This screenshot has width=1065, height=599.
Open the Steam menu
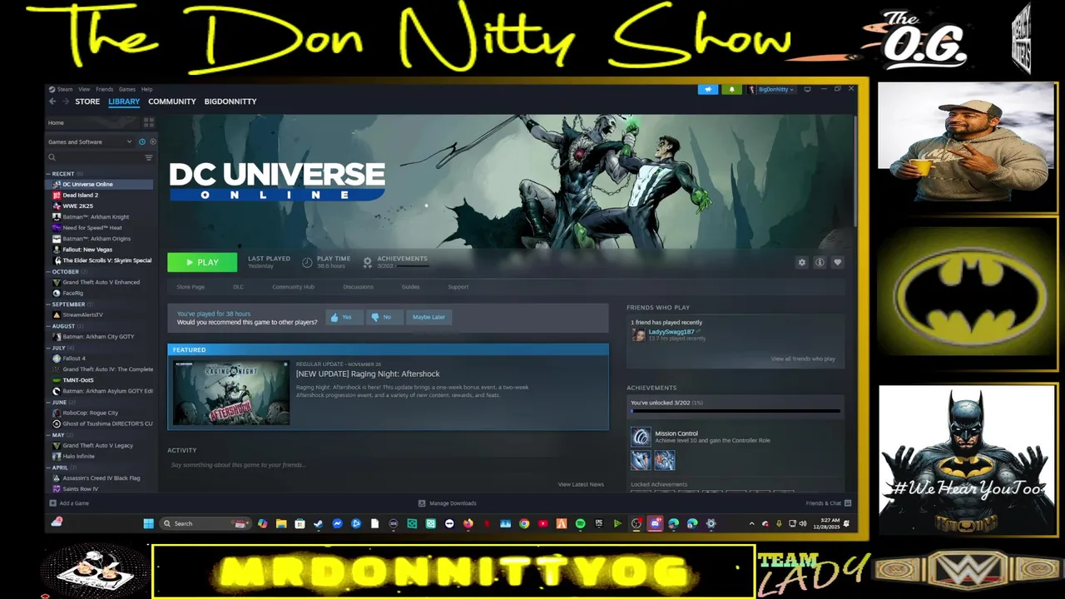click(65, 89)
